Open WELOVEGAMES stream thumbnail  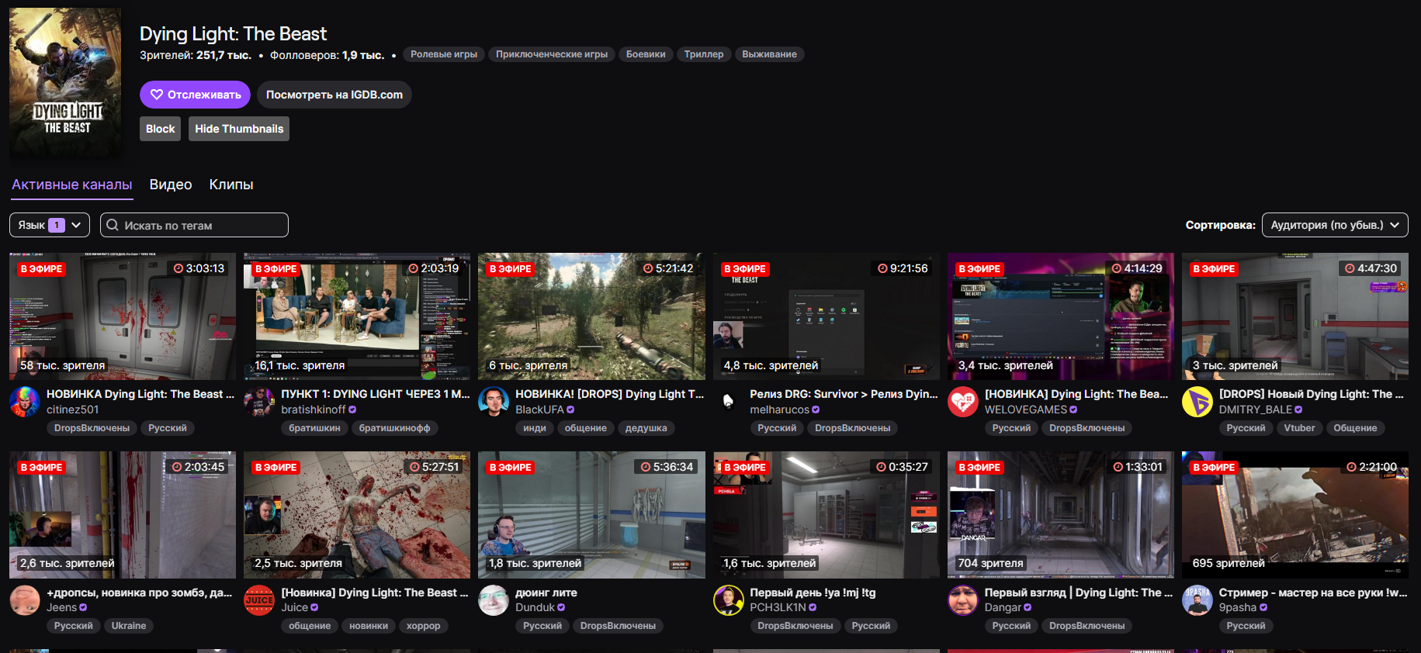(x=1061, y=316)
